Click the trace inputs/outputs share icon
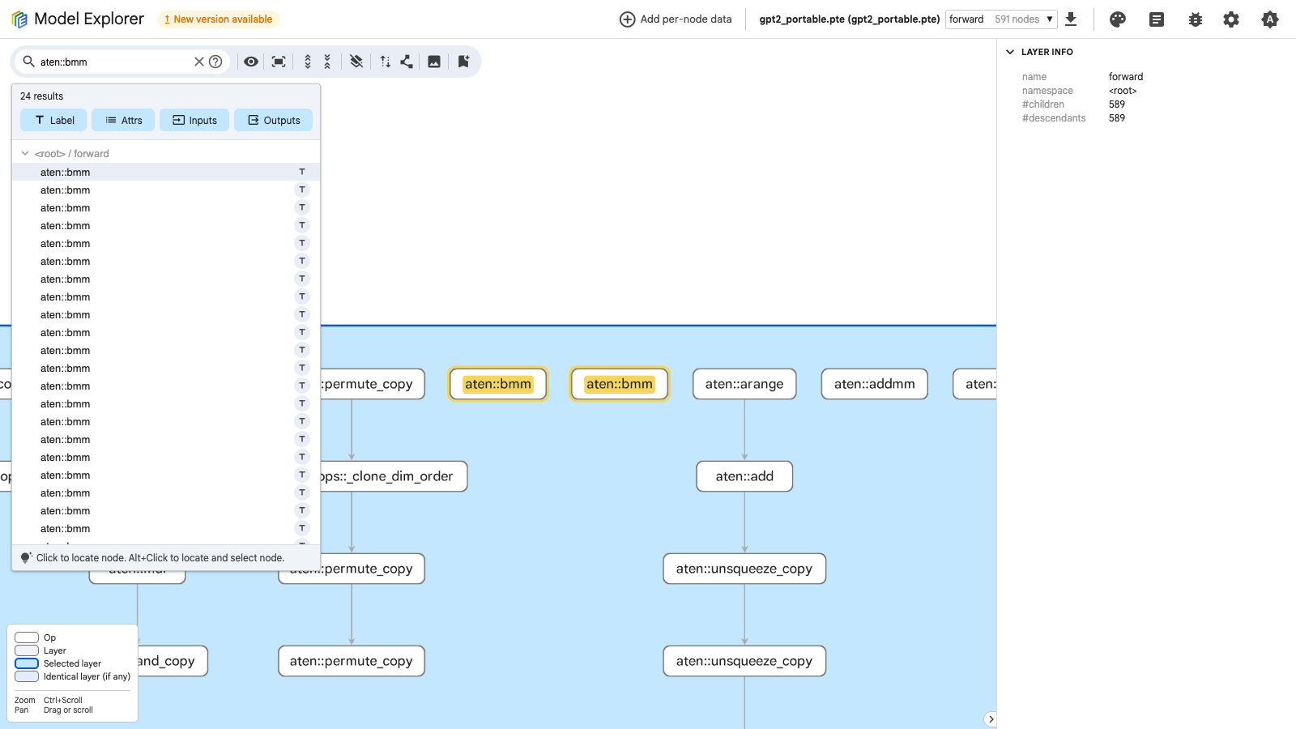Viewport: 1296px width, 729px height. click(x=407, y=62)
